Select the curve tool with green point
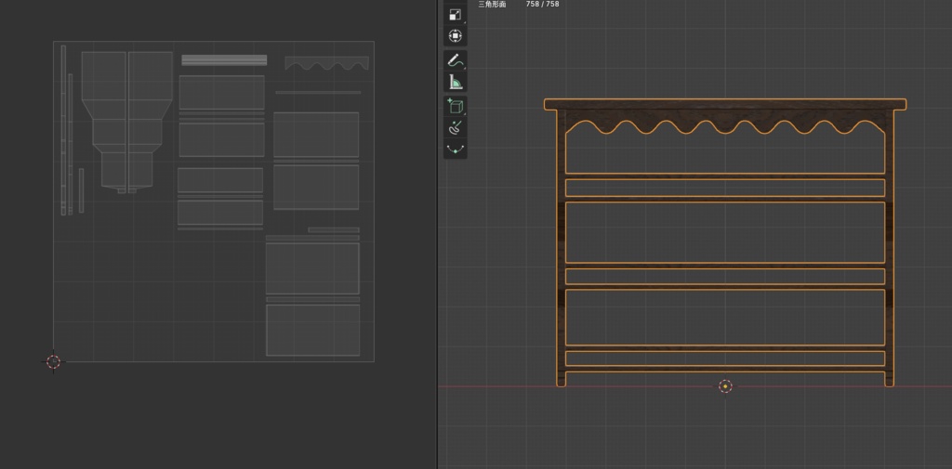Image resolution: width=952 pixels, height=469 pixels. 455,149
